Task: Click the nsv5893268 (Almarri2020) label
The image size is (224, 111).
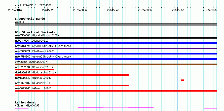Action: tap(33, 88)
